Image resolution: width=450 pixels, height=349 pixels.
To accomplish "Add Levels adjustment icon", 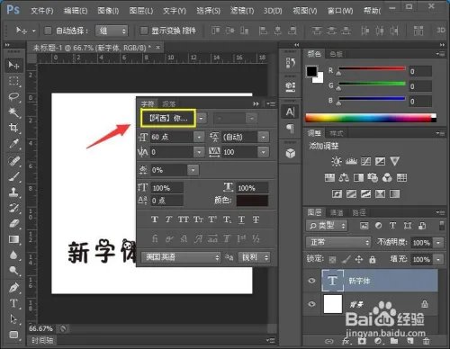I will tap(351, 161).
